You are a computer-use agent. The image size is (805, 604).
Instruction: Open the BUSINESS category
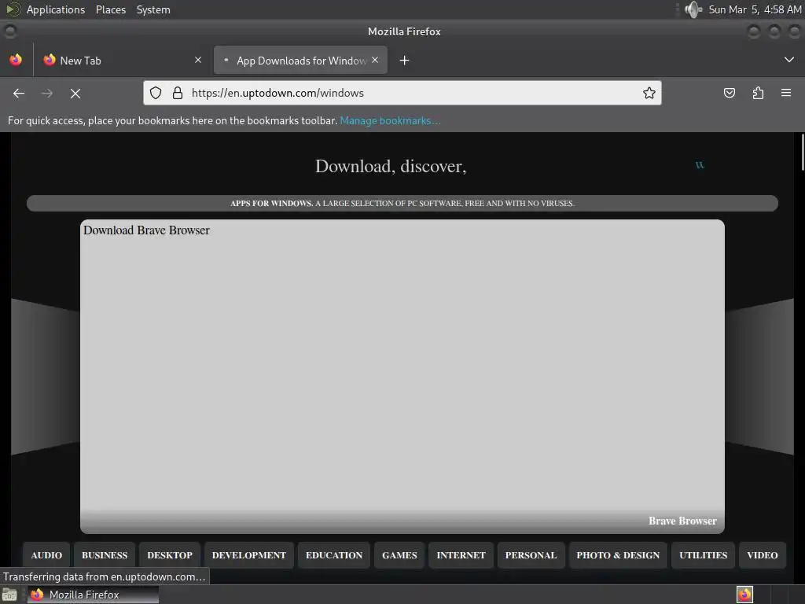(105, 555)
